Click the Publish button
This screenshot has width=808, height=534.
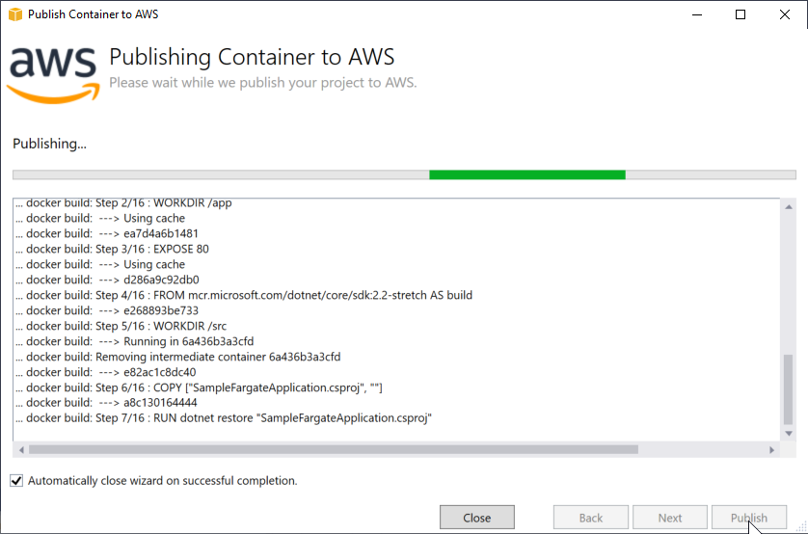[x=749, y=518]
